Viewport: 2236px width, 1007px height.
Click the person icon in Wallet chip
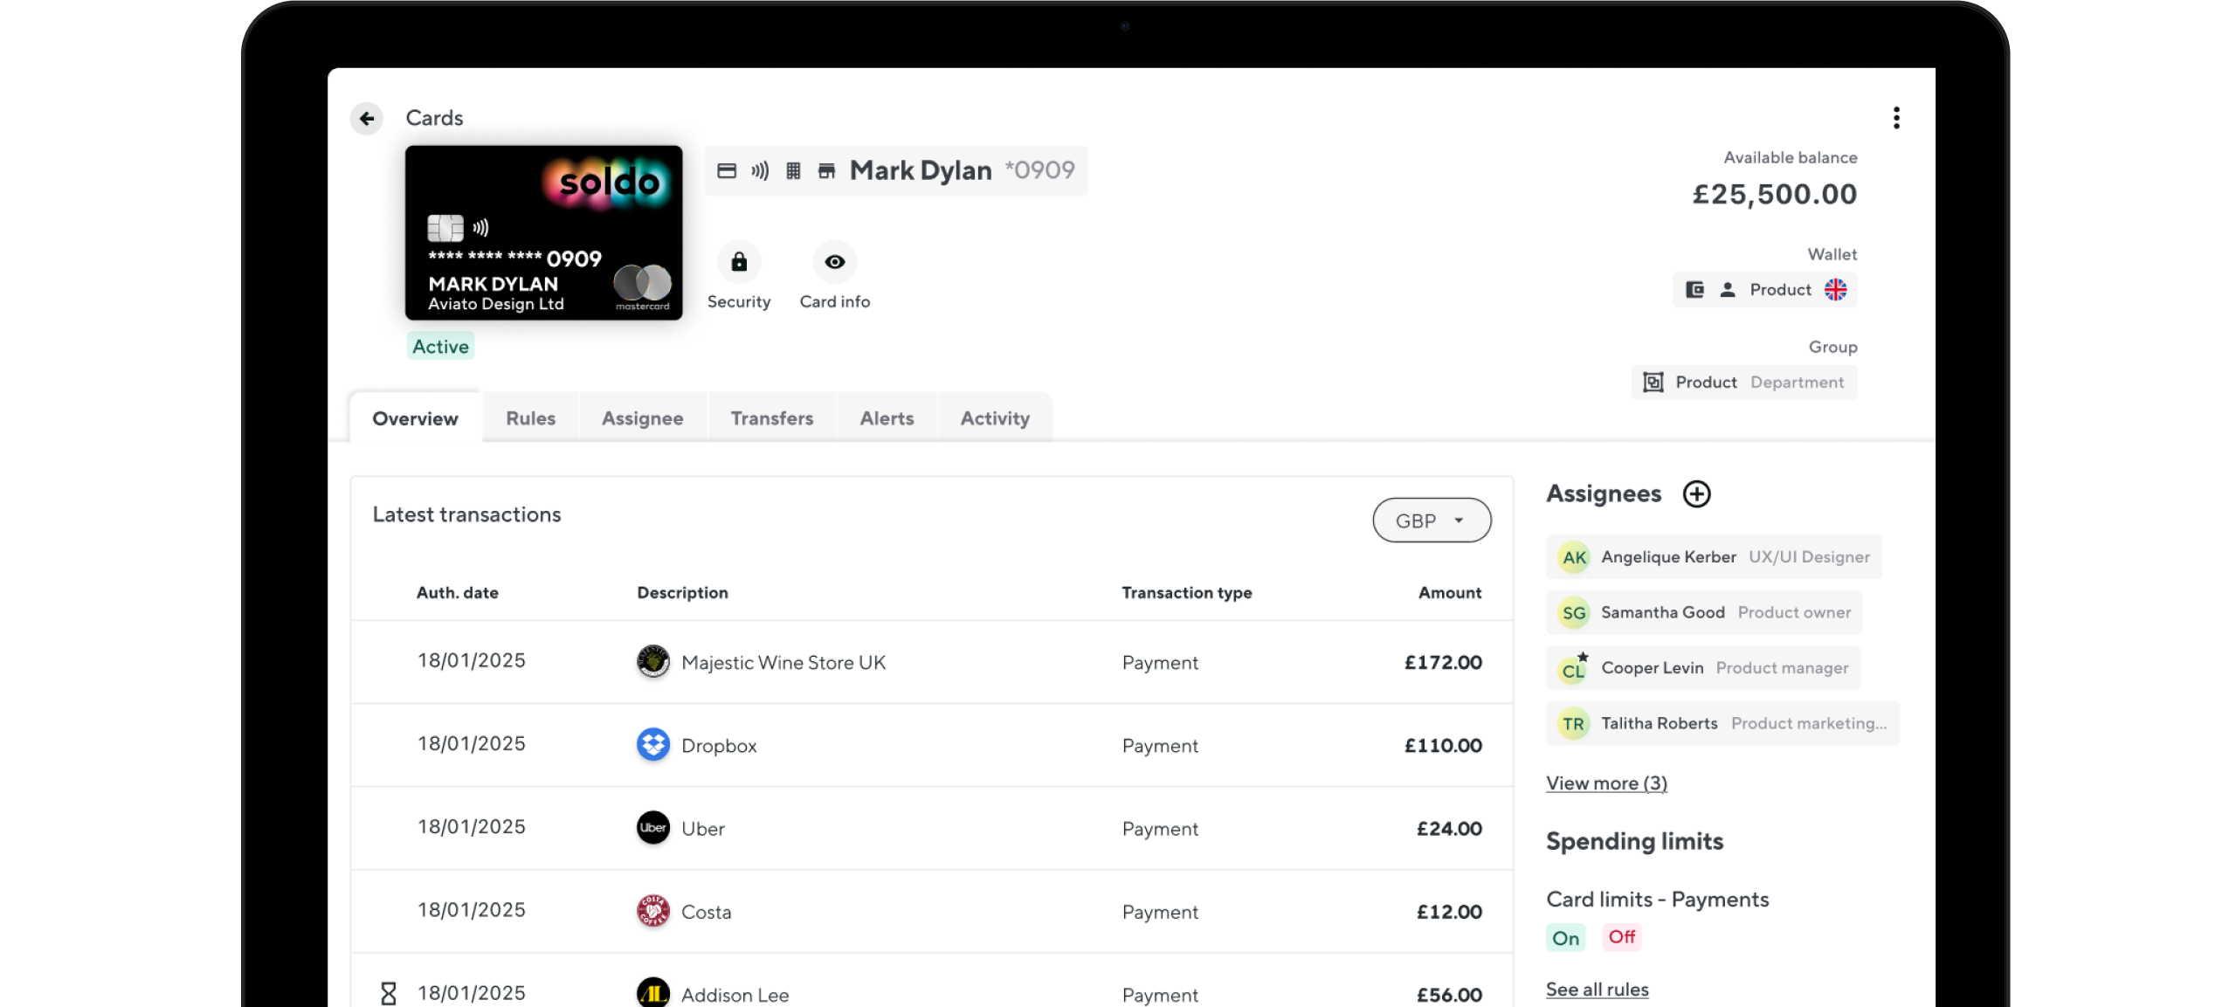point(1728,290)
